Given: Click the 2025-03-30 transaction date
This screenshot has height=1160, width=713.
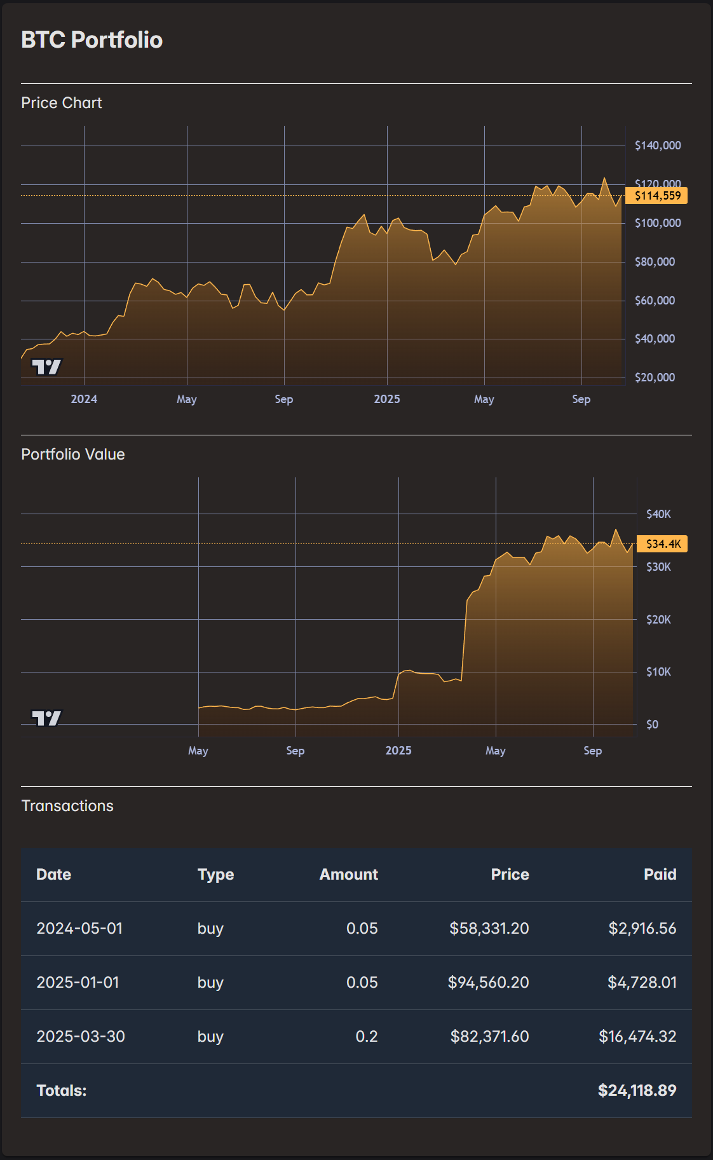Looking at the screenshot, I should pyautogui.click(x=81, y=1037).
